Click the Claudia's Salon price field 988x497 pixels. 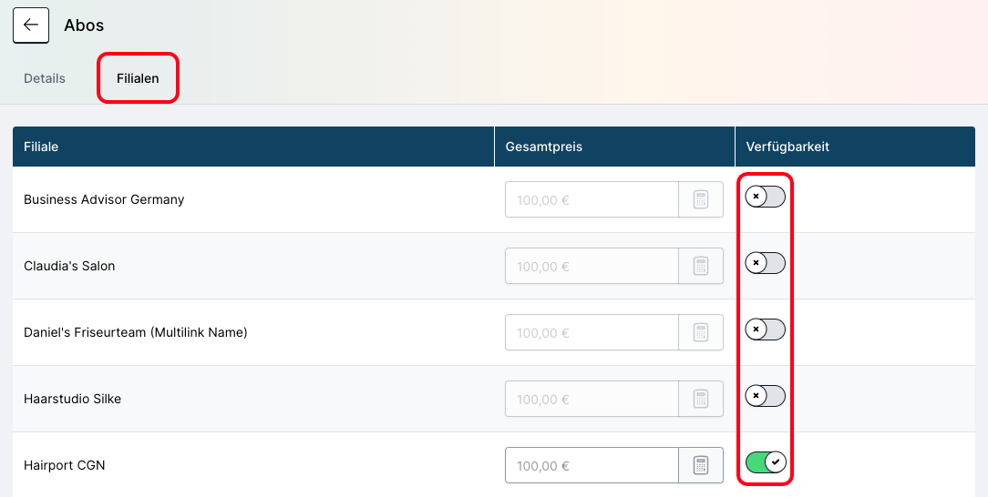point(592,266)
